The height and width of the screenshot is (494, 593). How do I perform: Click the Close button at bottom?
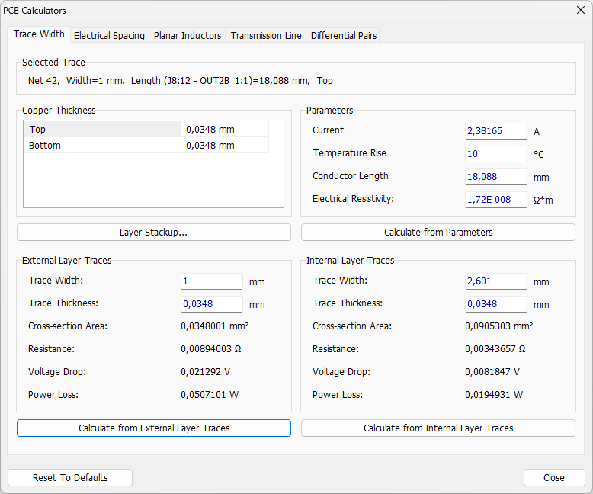(x=554, y=478)
